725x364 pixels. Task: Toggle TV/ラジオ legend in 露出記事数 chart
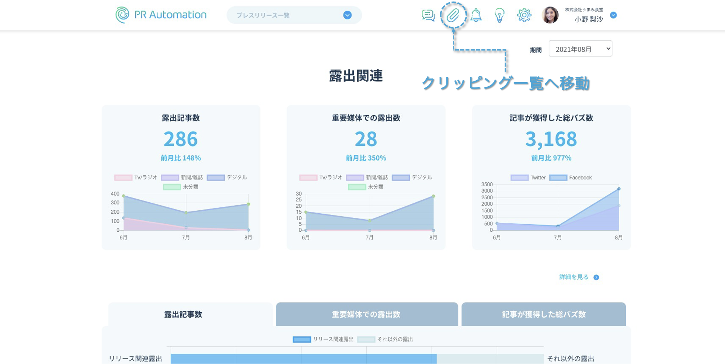[136, 177]
